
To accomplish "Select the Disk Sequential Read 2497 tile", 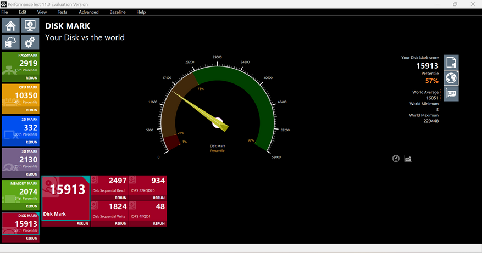I will [x=110, y=185].
